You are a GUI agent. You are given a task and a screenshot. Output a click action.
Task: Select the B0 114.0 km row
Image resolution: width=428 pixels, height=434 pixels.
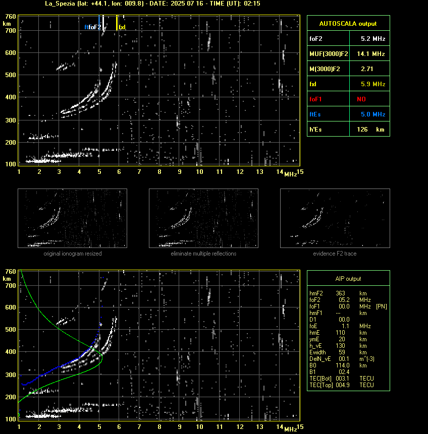pos(338,365)
